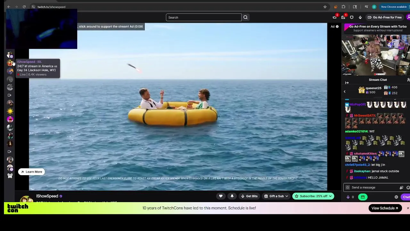The height and width of the screenshot is (231, 410).
Task: Show previous gift leaderboard entry with left chevron
Action: [345, 91]
